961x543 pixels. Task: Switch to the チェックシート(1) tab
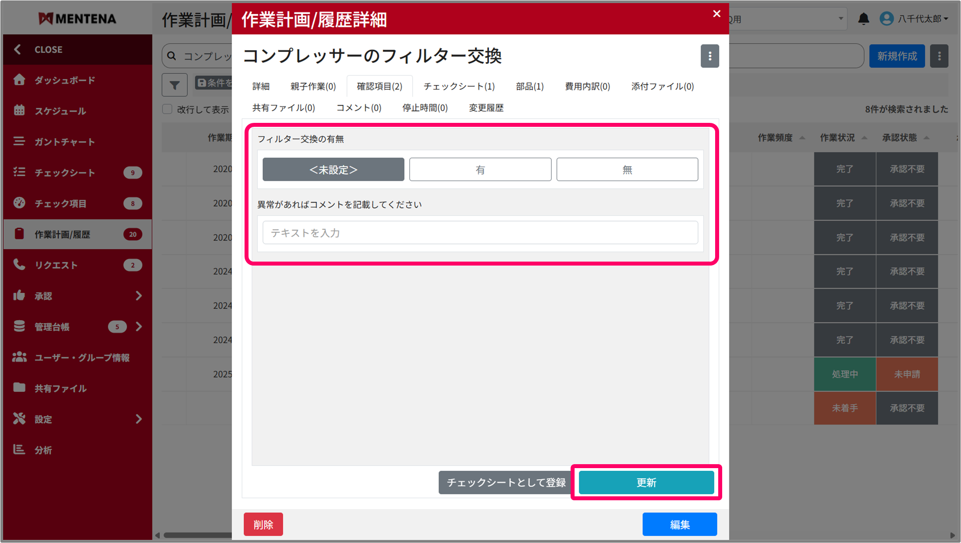(x=459, y=86)
